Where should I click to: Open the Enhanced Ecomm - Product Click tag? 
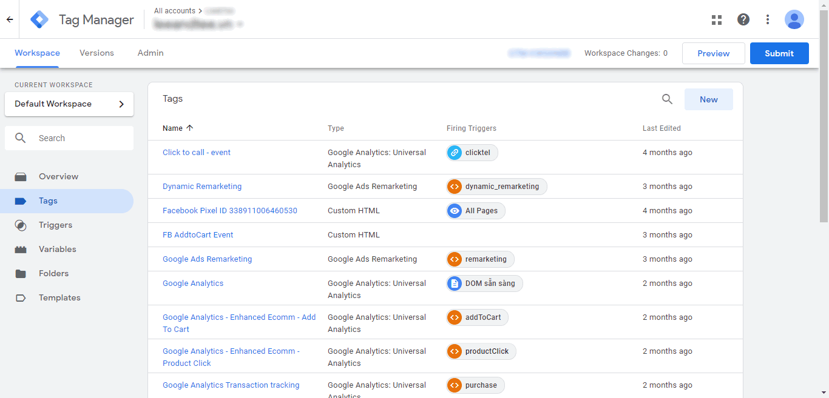tap(231, 357)
